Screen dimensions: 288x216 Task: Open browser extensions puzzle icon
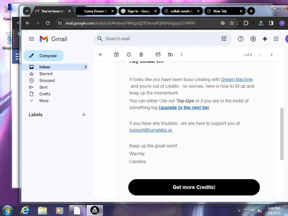click(x=246, y=23)
